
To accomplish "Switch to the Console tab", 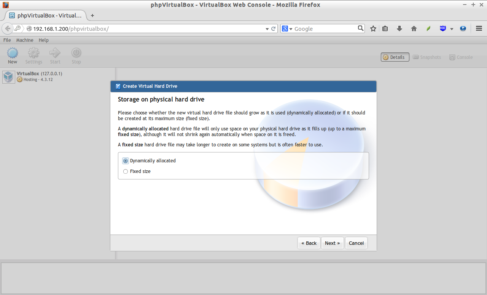I will (461, 57).
